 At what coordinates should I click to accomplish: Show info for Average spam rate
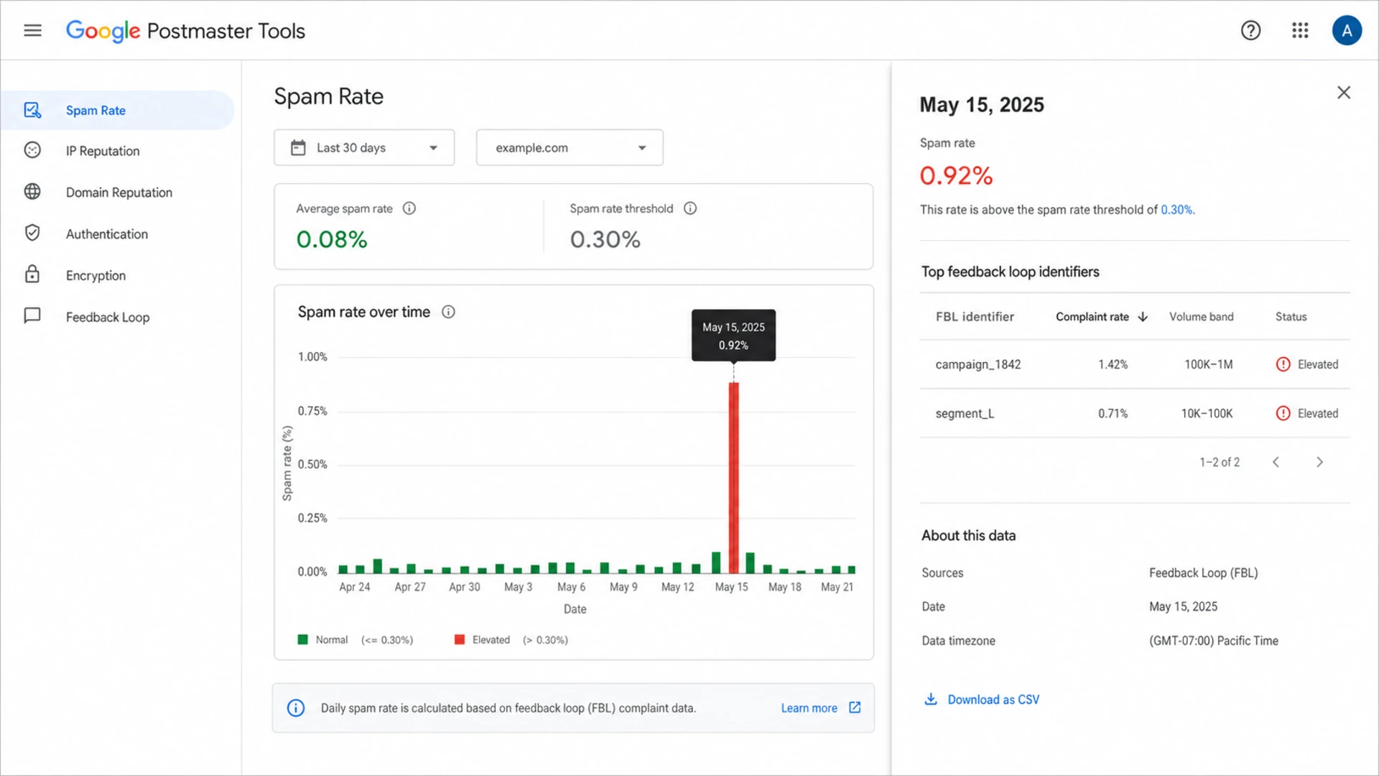(x=409, y=208)
